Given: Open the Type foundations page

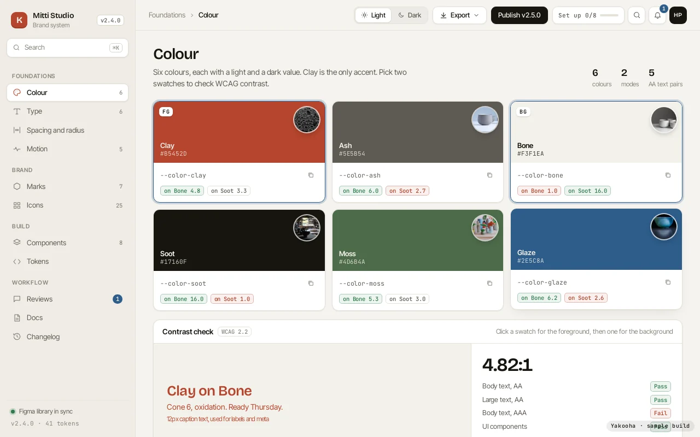Looking at the screenshot, I should click(68, 111).
